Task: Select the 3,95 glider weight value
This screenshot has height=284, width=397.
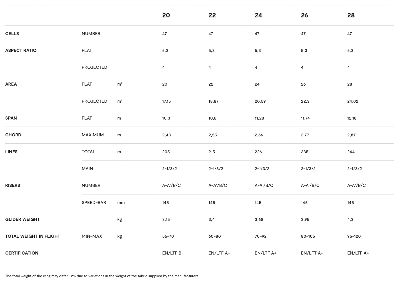Action: (x=305, y=219)
